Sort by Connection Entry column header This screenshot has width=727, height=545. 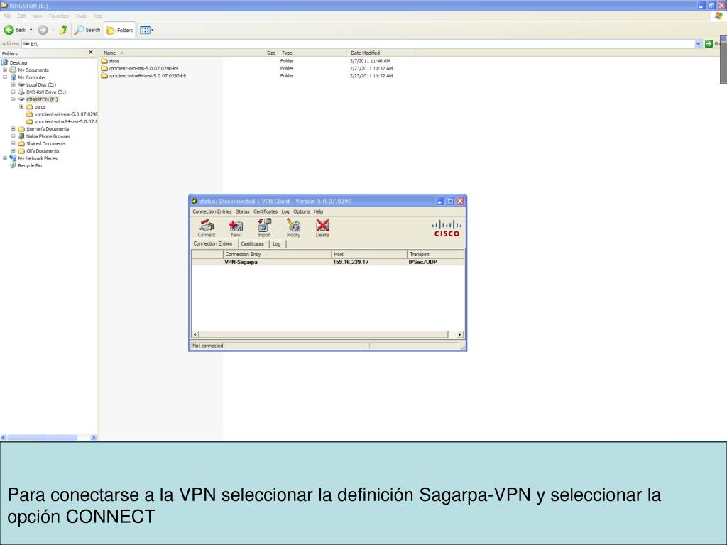[278, 254]
